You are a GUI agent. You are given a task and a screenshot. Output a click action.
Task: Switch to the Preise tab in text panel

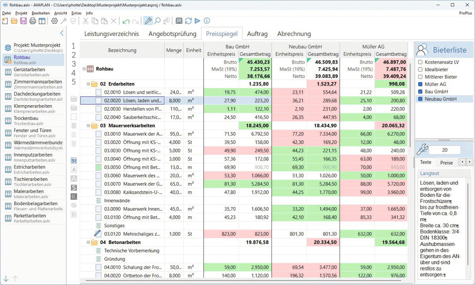[446, 162]
